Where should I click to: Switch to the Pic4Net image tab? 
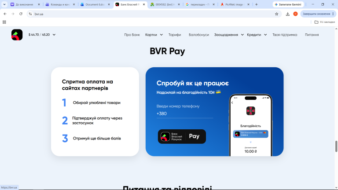coord(235,4)
